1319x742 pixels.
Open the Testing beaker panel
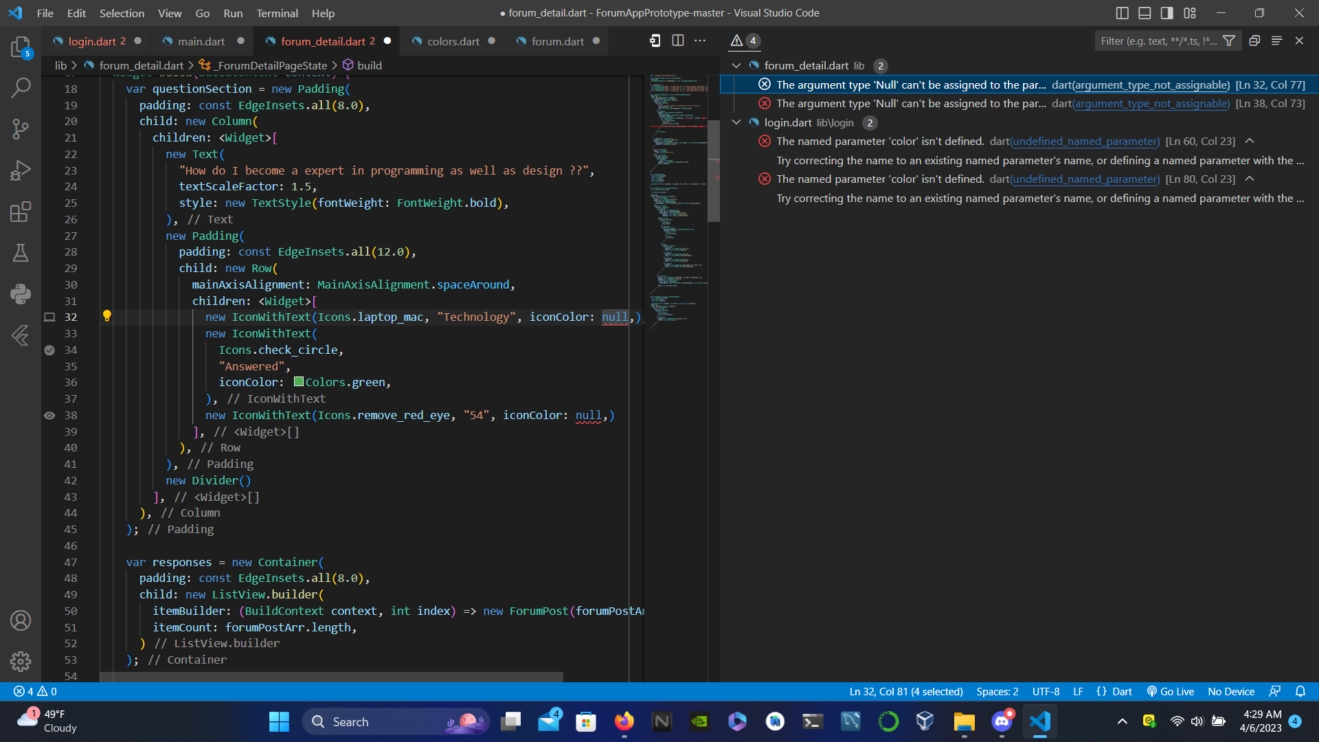click(x=21, y=253)
